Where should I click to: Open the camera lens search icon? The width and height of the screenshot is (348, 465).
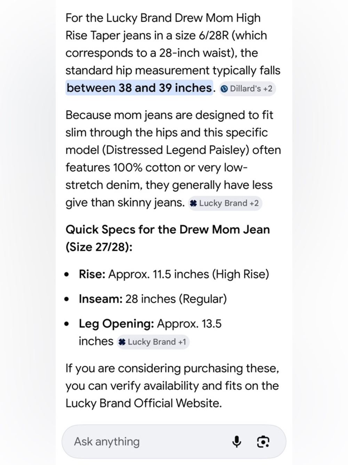pyautogui.click(x=263, y=442)
